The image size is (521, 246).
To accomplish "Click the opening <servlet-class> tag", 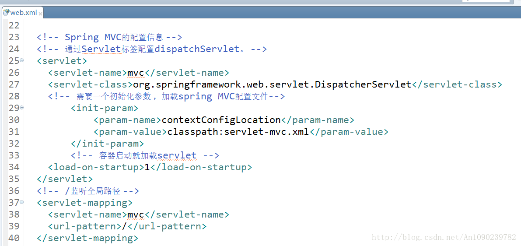I will [x=91, y=84].
